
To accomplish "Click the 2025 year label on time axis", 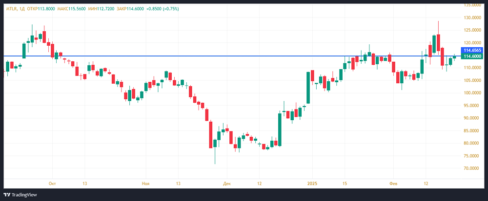I will (312, 183).
